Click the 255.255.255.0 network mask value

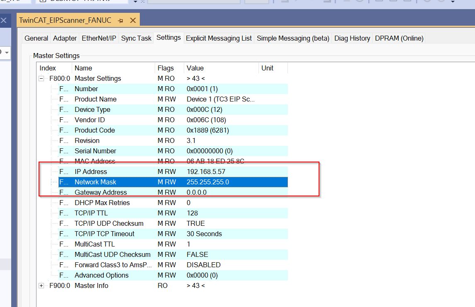click(208, 182)
